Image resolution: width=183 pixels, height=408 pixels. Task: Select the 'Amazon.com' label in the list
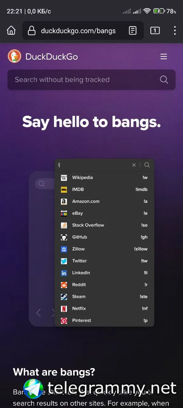86,201
